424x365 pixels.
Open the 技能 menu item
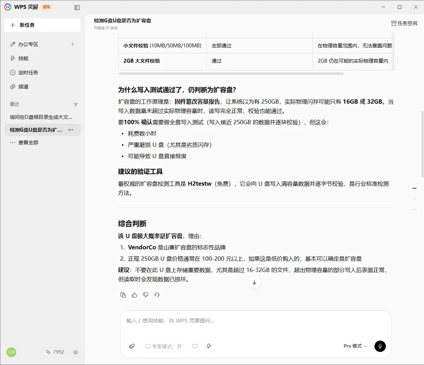pos(42,58)
